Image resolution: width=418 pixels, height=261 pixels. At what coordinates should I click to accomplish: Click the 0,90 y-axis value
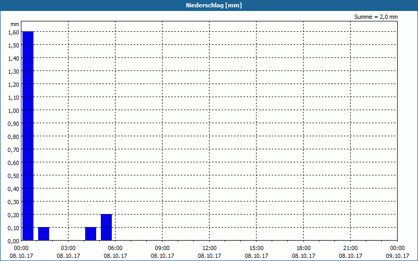(14, 123)
